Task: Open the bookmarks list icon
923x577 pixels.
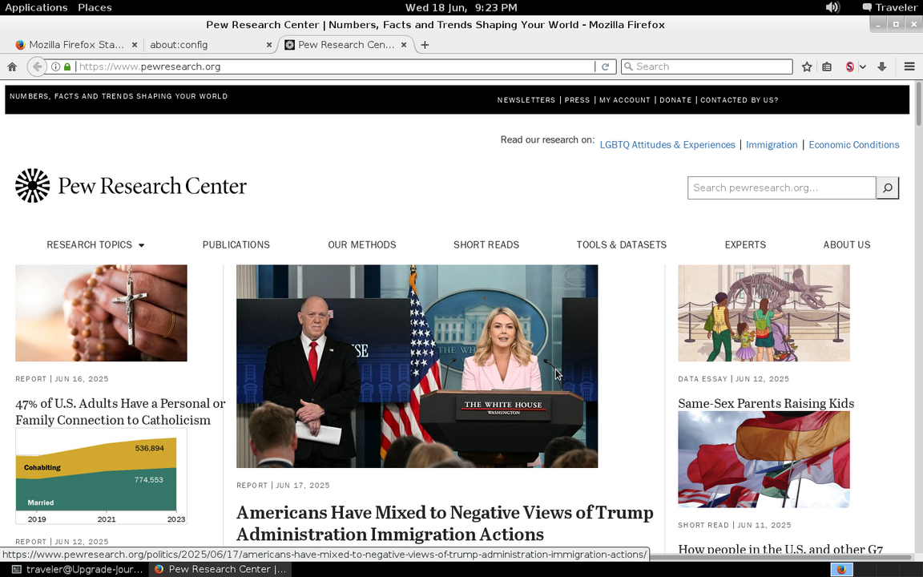Action: click(827, 67)
